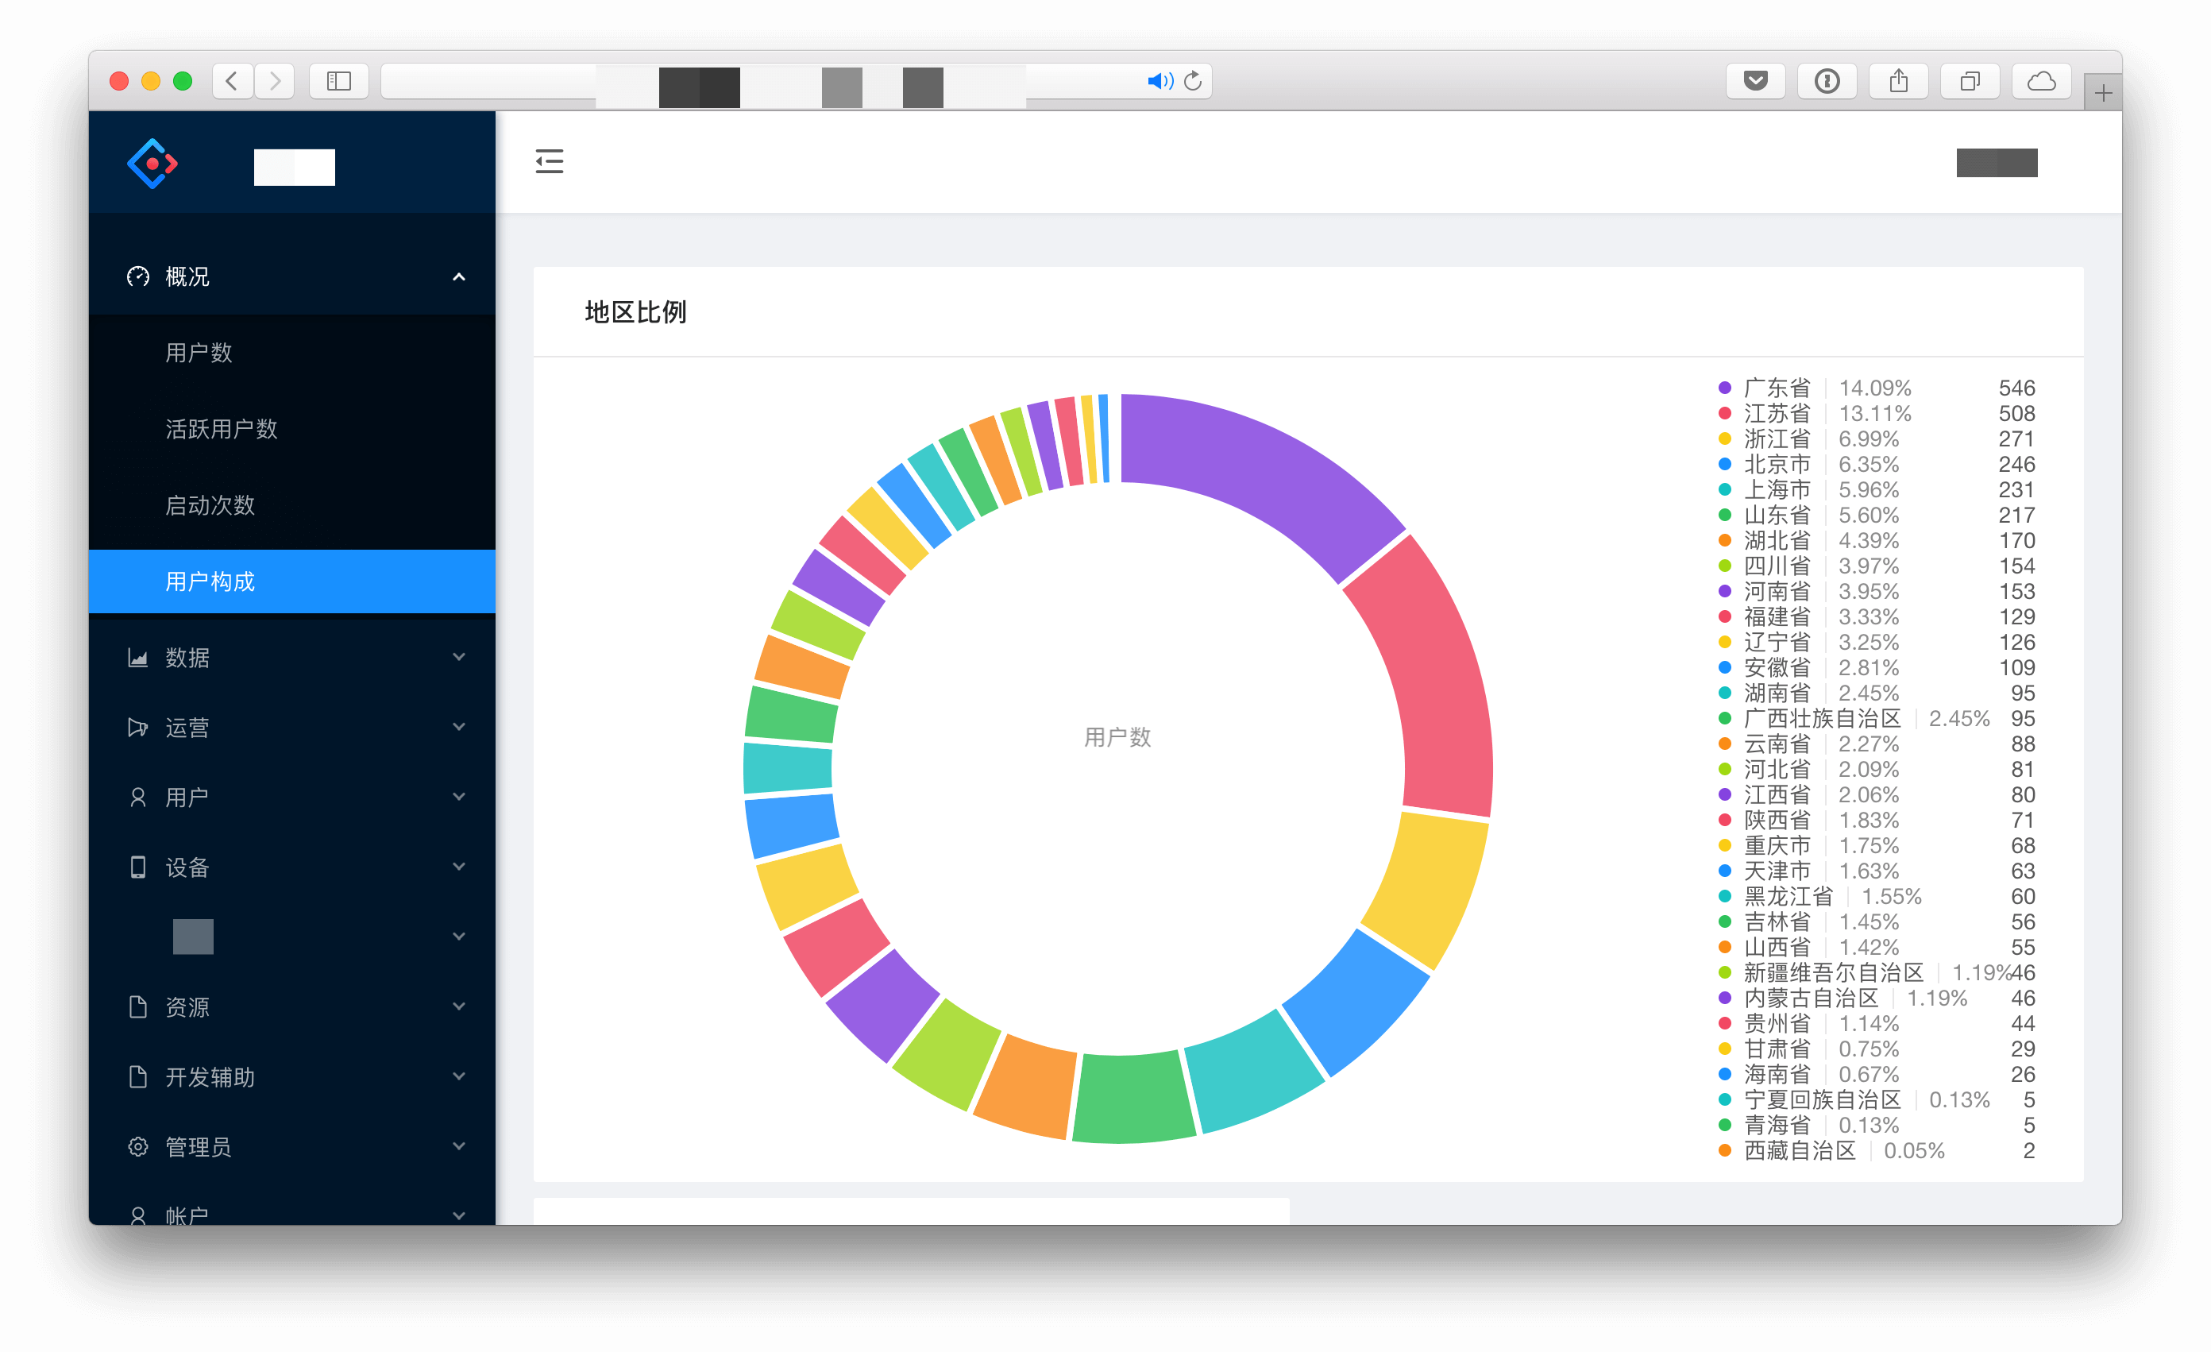This screenshot has width=2211, height=1352.
Task: Click the 用户数 label in donut center
Action: [1117, 737]
